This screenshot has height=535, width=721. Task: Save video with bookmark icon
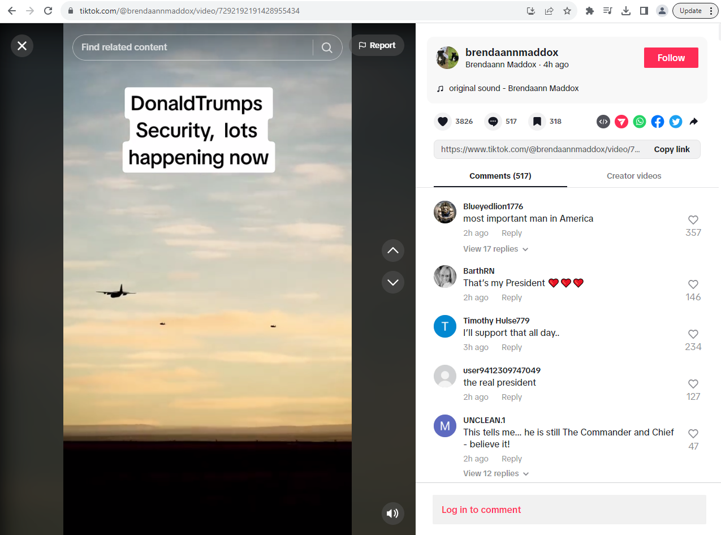[537, 122]
